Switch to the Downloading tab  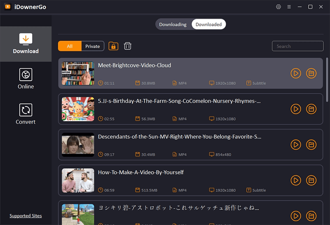[173, 24]
